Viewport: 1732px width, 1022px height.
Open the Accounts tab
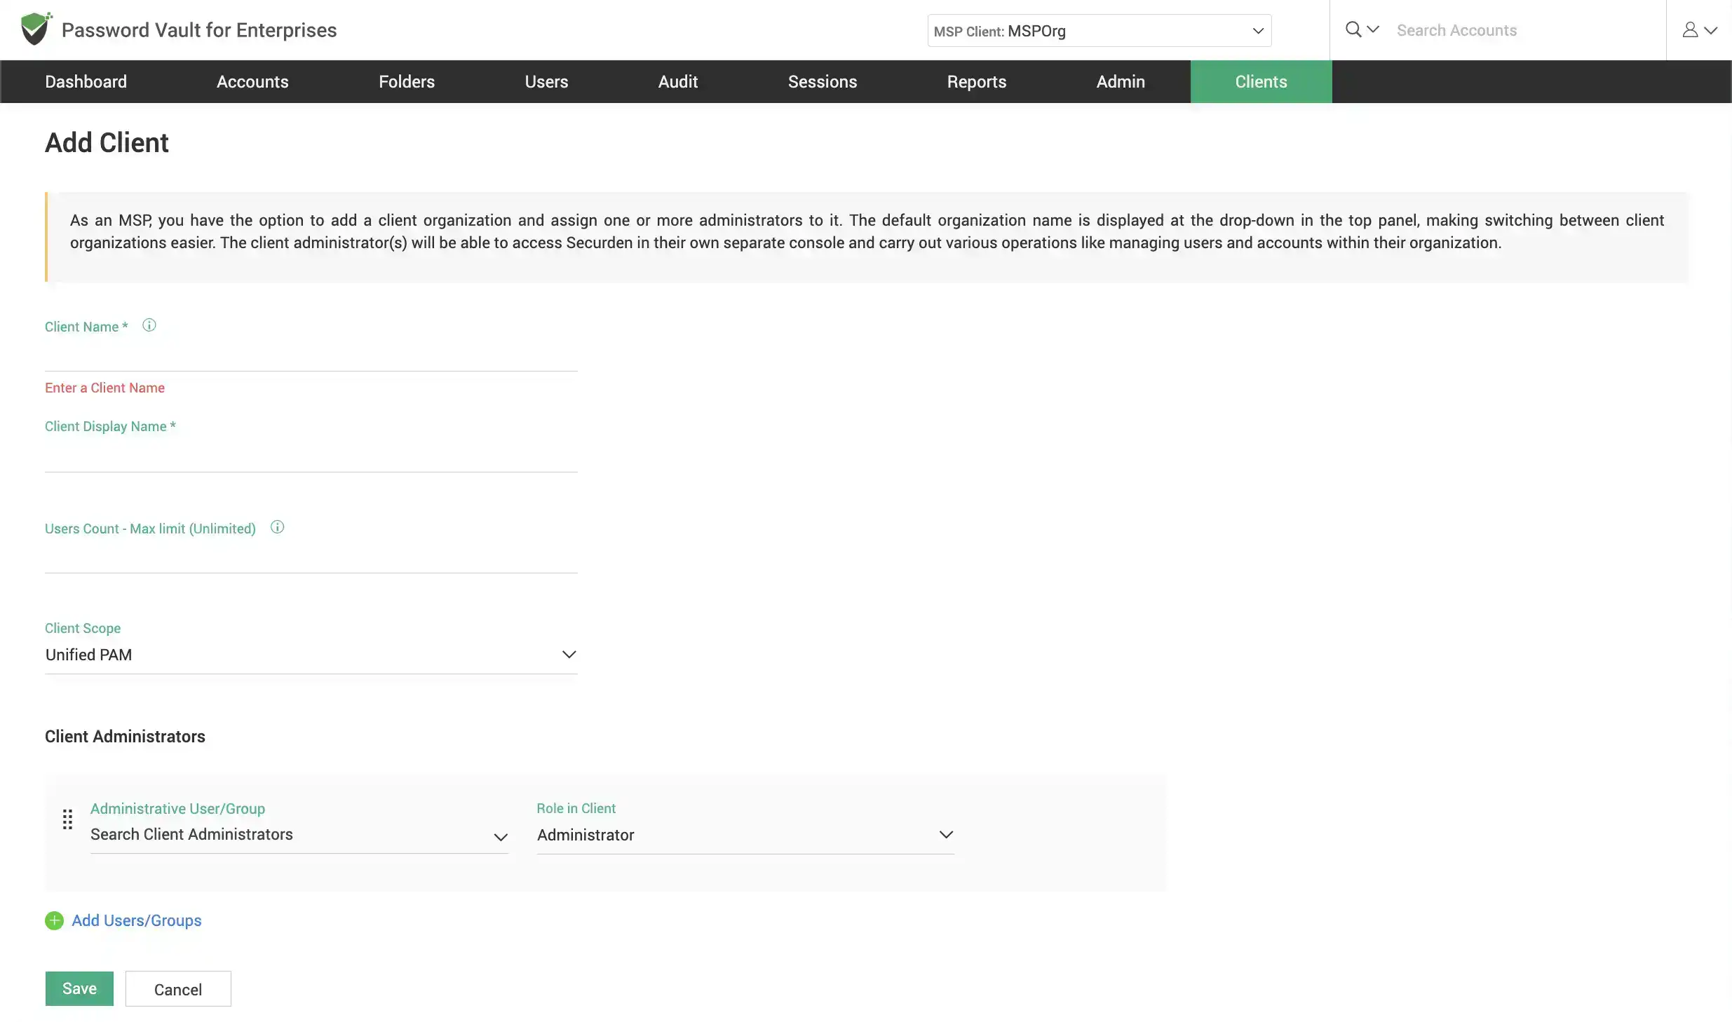(x=252, y=82)
